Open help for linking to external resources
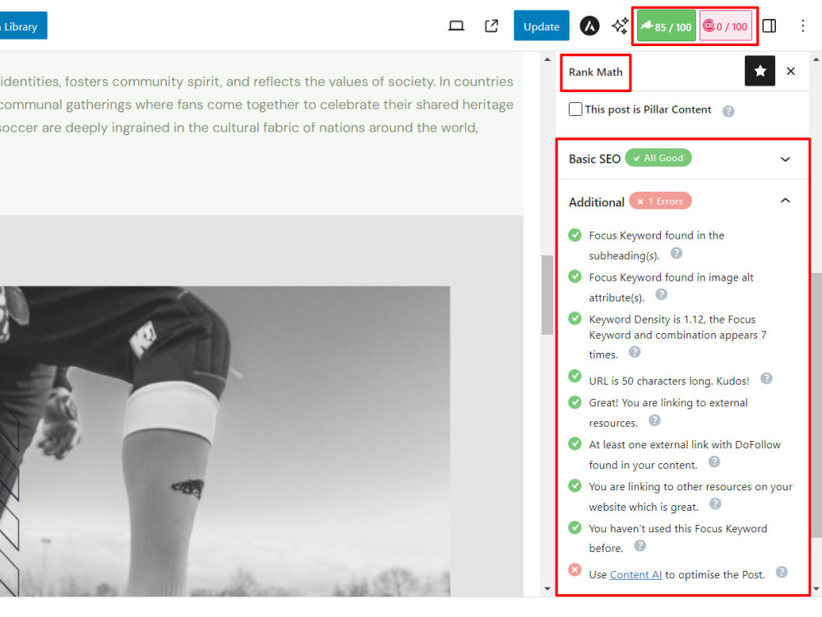The image size is (822, 617). (654, 420)
